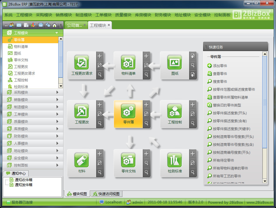Click the 添加零件 quick task link
This screenshot has width=276, height=208.
[217, 66]
